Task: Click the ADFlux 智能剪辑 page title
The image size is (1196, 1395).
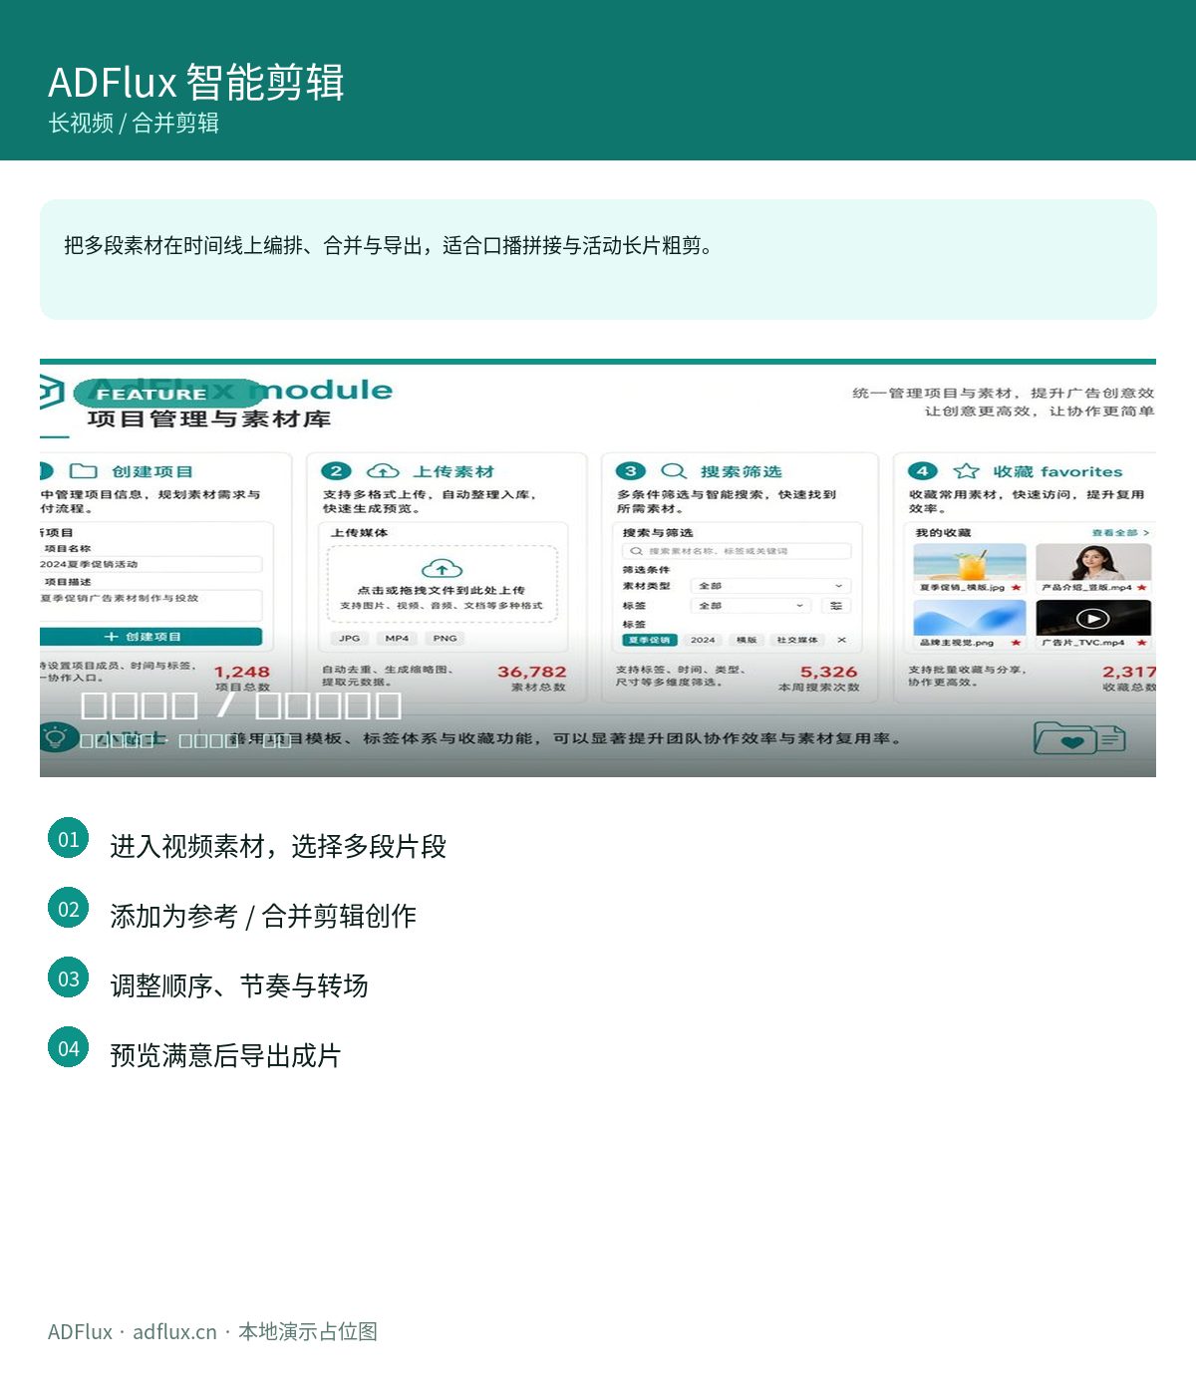Action: 196,82
